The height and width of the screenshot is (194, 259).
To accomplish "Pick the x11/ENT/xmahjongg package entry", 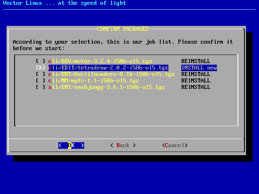I will [106, 87].
